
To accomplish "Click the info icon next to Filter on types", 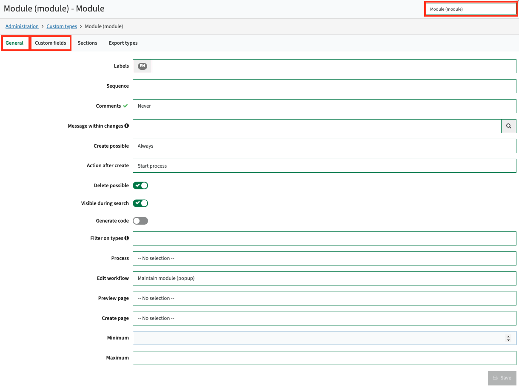I will pos(127,238).
